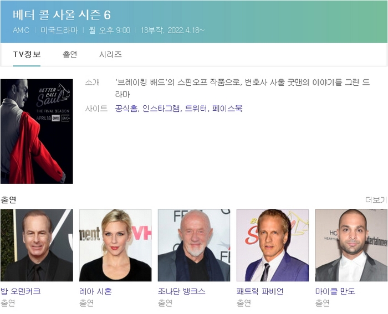Image resolution: width=388 pixels, height=314 pixels.
Task: Open the photo above 레아 시혼
Action: 115,245
